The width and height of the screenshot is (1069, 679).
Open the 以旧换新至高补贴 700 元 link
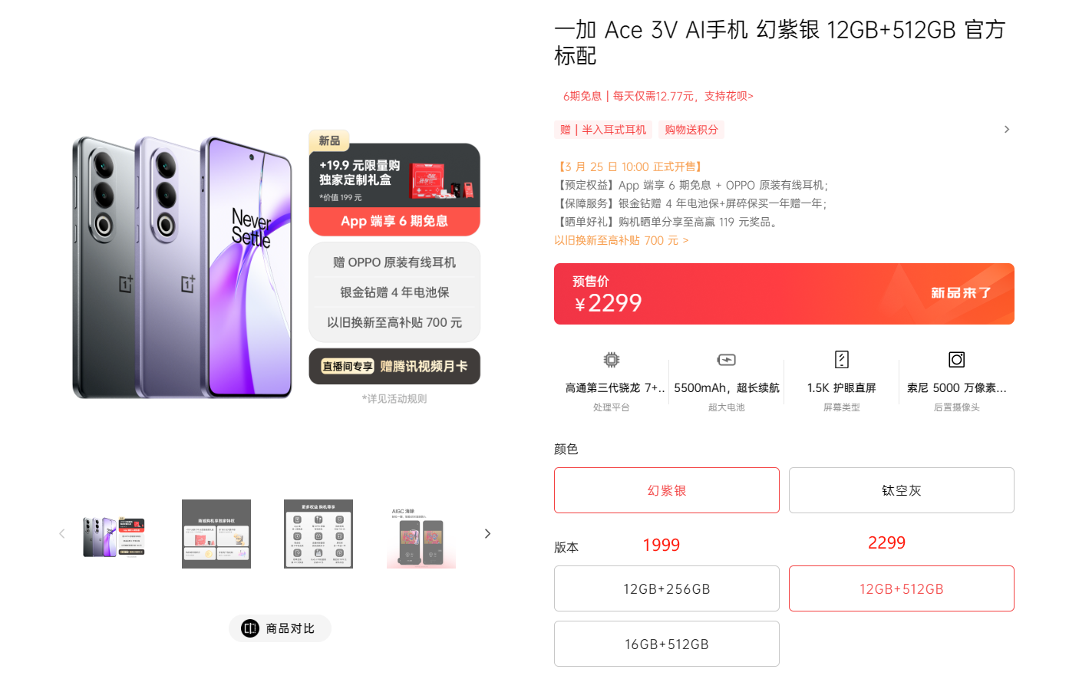622,240
